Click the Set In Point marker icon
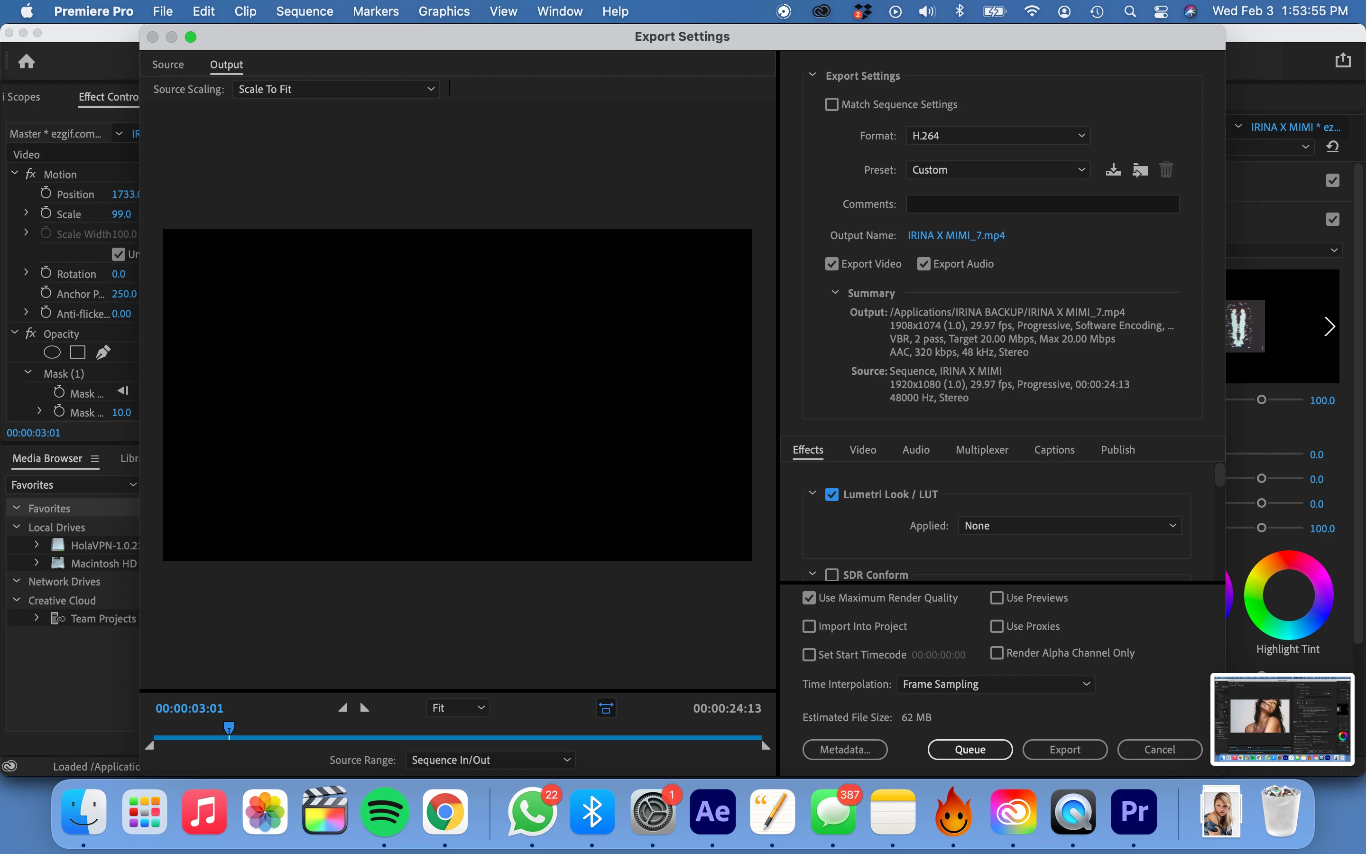Viewport: 1366px width, 854px height. 342,708
